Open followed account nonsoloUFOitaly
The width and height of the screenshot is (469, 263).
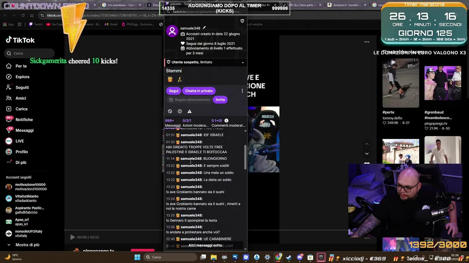(24, 233)
